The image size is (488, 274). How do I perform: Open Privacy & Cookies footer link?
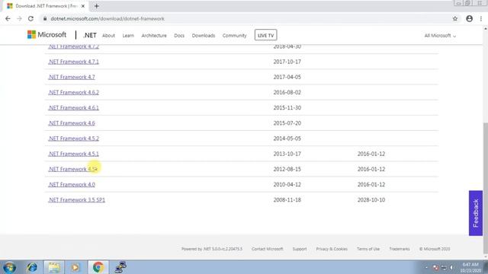click(x=332, y=249)
